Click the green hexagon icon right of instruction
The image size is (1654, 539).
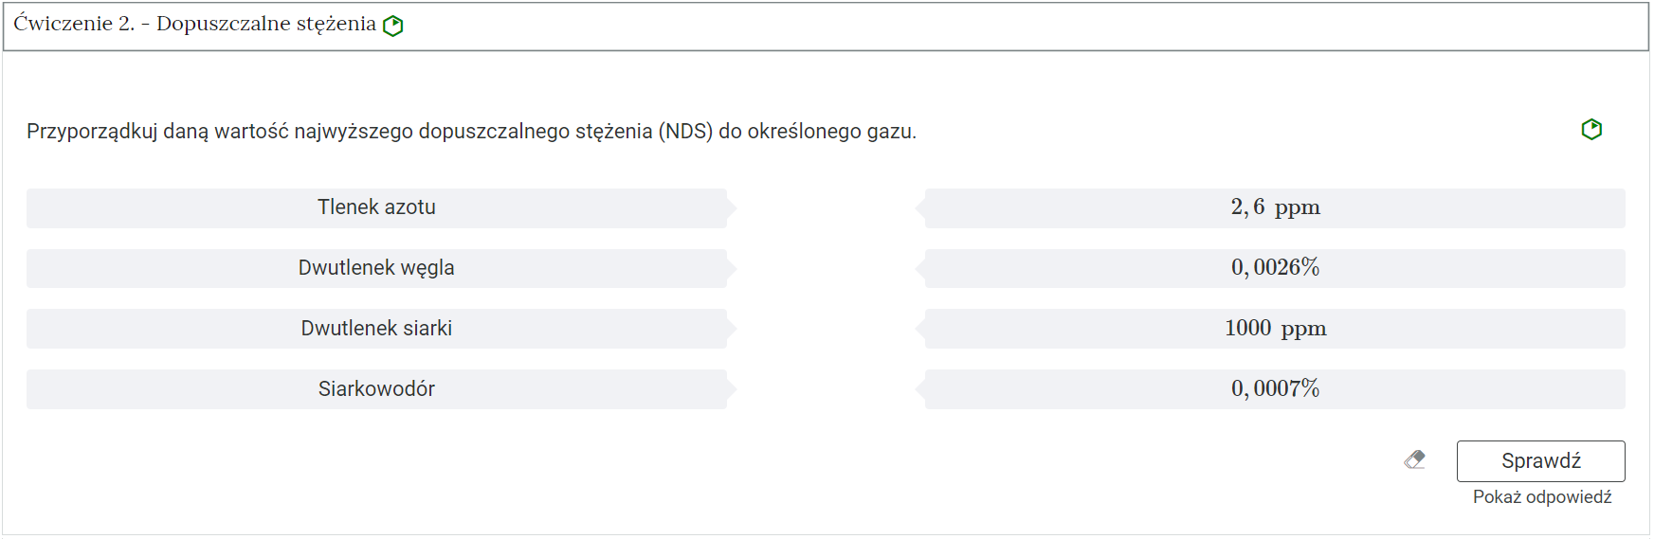1591,129
